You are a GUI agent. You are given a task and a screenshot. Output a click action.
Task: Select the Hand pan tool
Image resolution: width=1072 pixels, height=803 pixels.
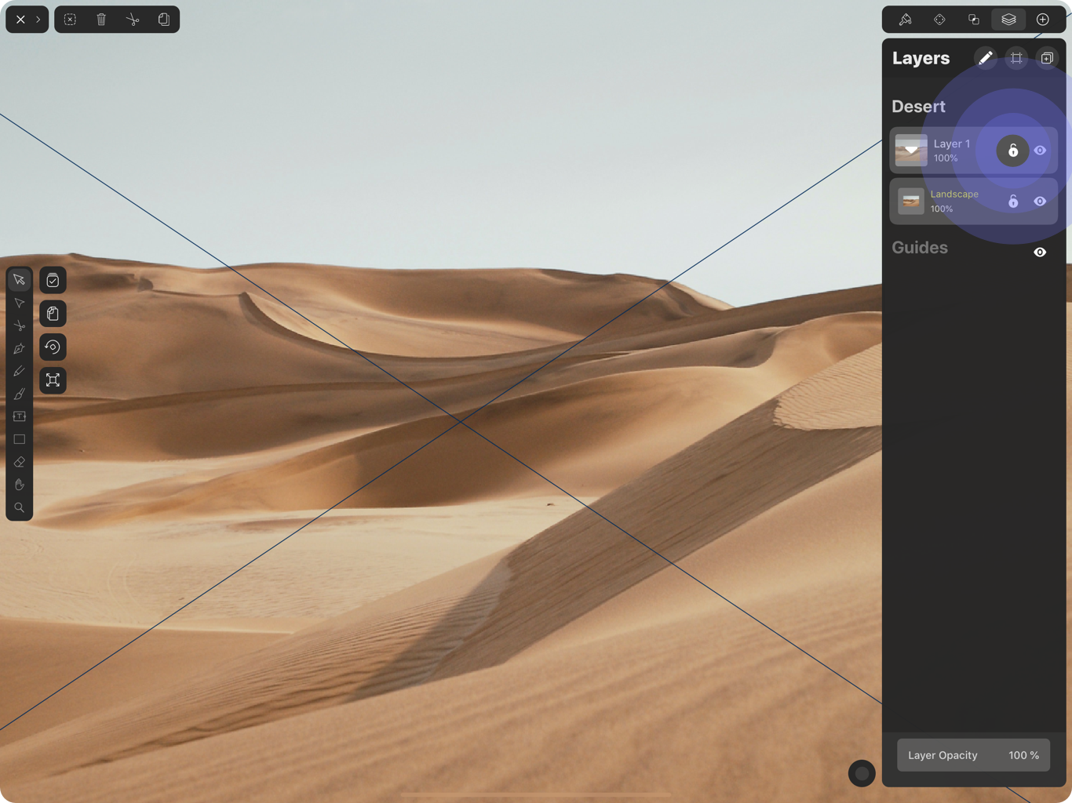pyautogui.click(x=20, y=485)
